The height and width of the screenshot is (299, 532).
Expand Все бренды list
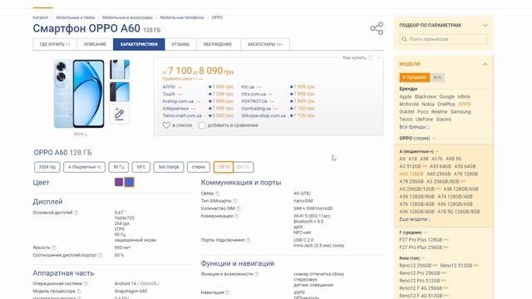414,127
